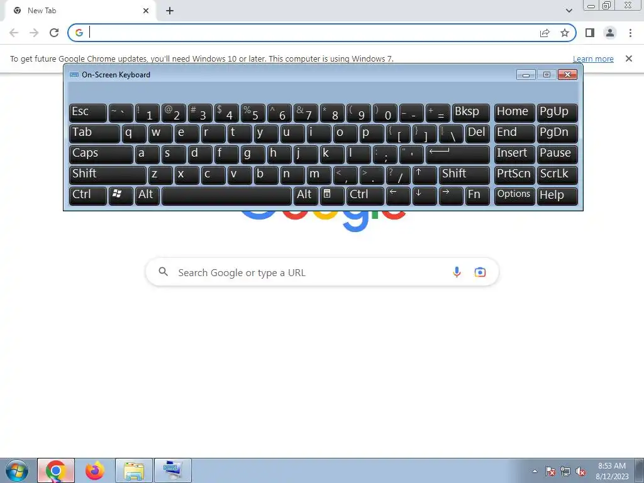
Task: Open On-Screen Keyboard Options
Action: (514, 196)
